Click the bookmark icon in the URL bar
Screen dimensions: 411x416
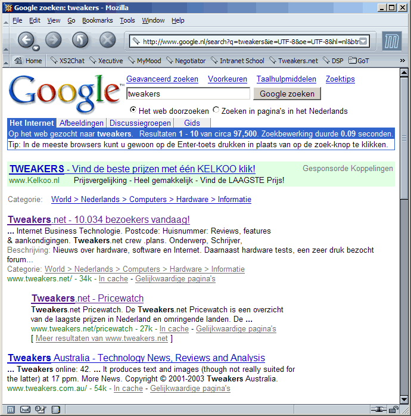tap(136, 41)
